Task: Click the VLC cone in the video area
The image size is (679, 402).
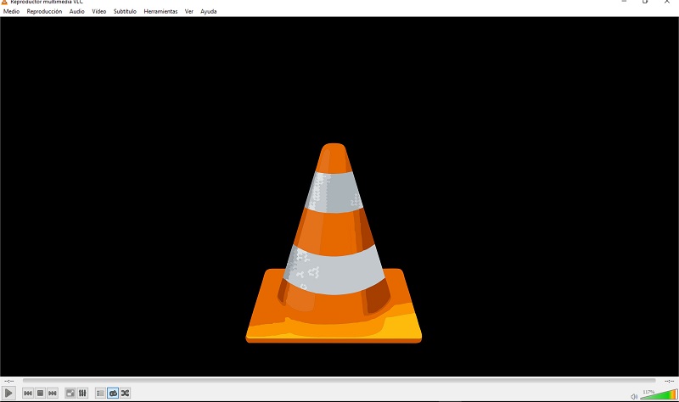Action: (334, 243)
